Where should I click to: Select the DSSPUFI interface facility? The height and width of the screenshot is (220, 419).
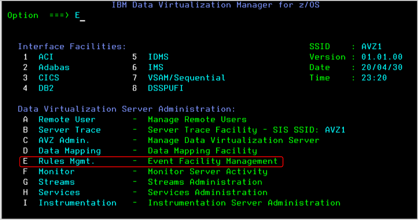pos(166,88)
